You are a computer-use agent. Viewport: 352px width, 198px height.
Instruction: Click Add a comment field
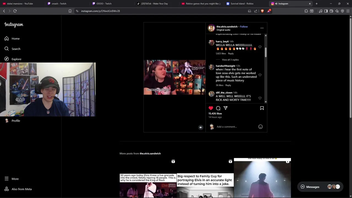click(x=237, y=127)
